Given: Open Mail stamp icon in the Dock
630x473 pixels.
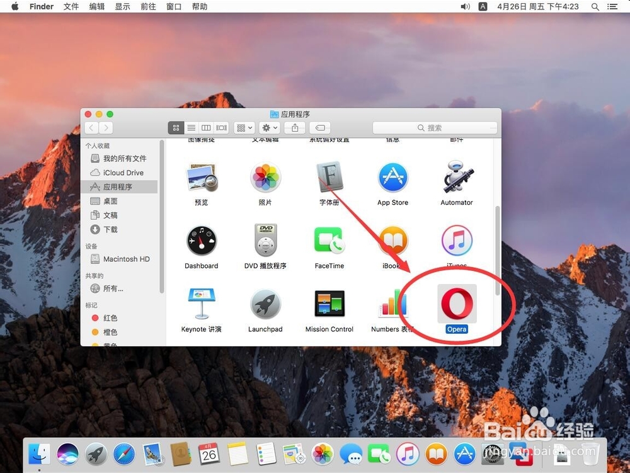Looking at the screenshot, I should coord(152,454).
